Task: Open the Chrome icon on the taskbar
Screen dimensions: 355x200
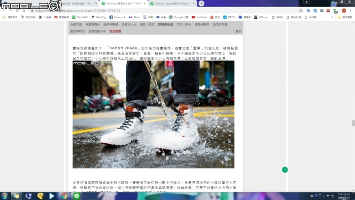Action: pos(64,196)
